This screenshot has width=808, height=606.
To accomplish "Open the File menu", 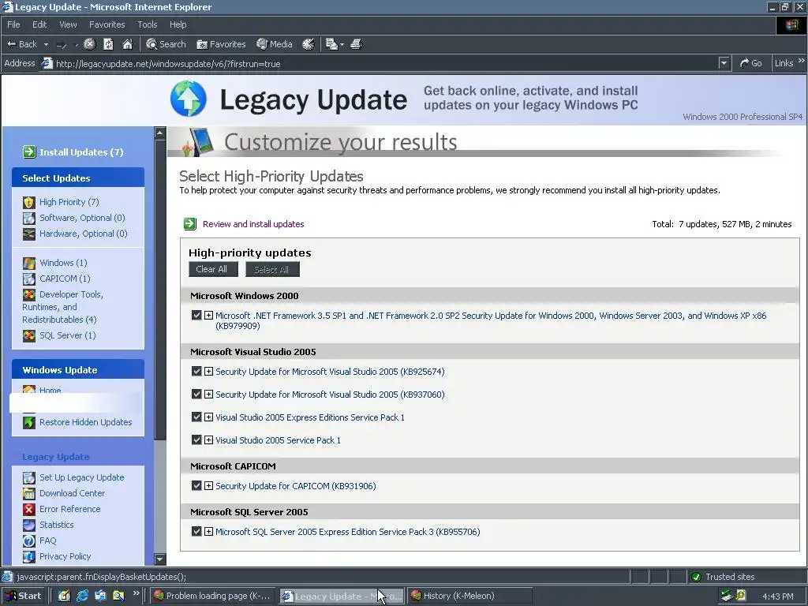I will [13, 24].
